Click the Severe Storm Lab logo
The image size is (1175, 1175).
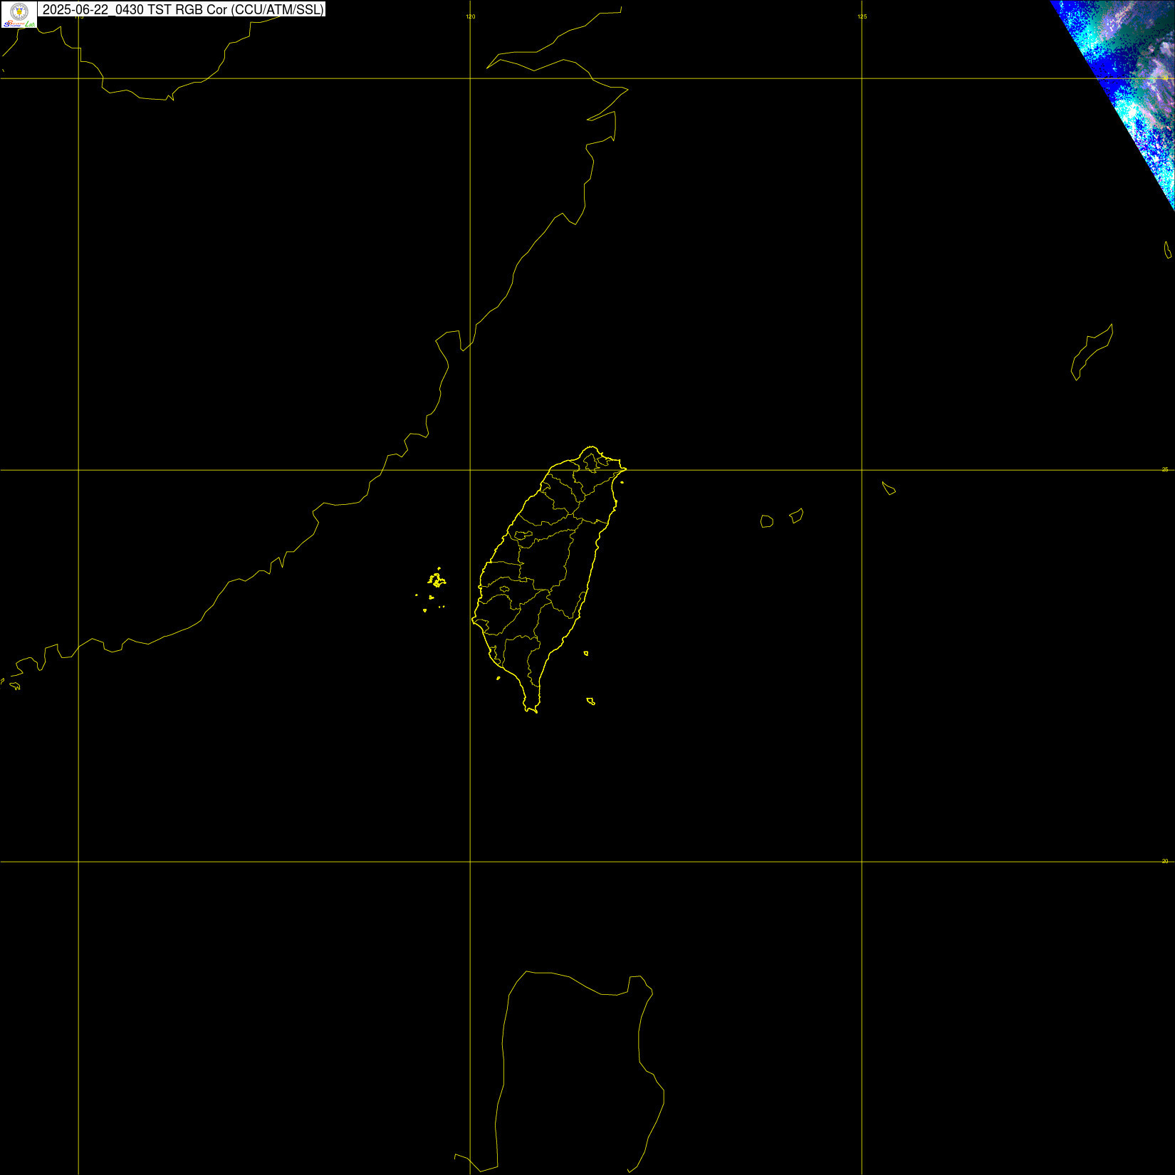pyautogui.click(x=19, y=15)
